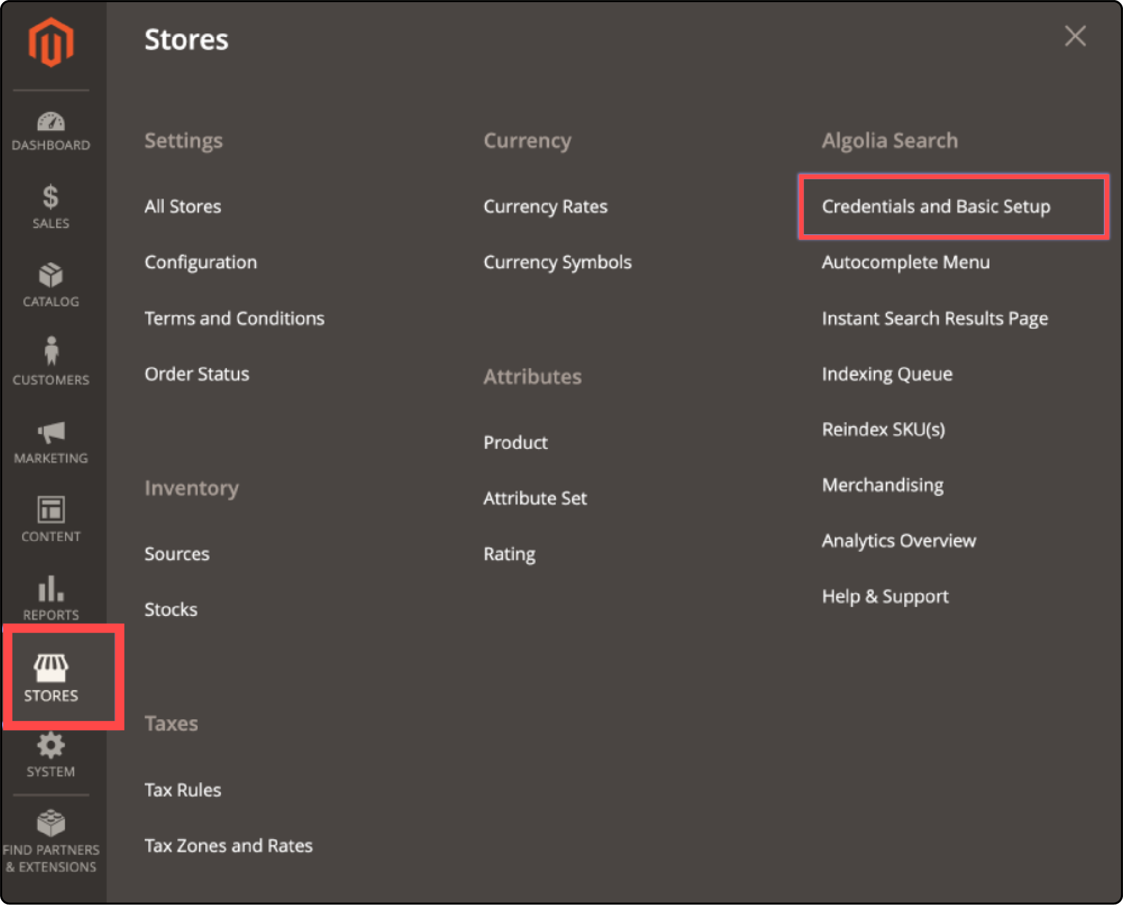Open Reindex SKU(s)
1123x905 pixels.
(x=883, y=430)
